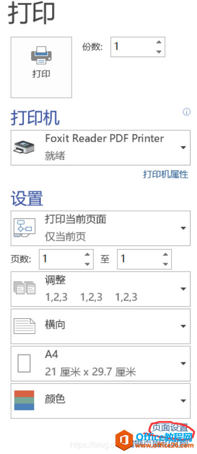The image size is (197, 454).
Task: Click the current page print icon
Action: [25, 228]
